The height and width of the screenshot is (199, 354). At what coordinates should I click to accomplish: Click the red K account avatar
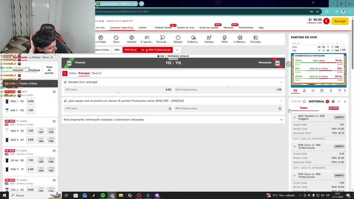(326, 21)
